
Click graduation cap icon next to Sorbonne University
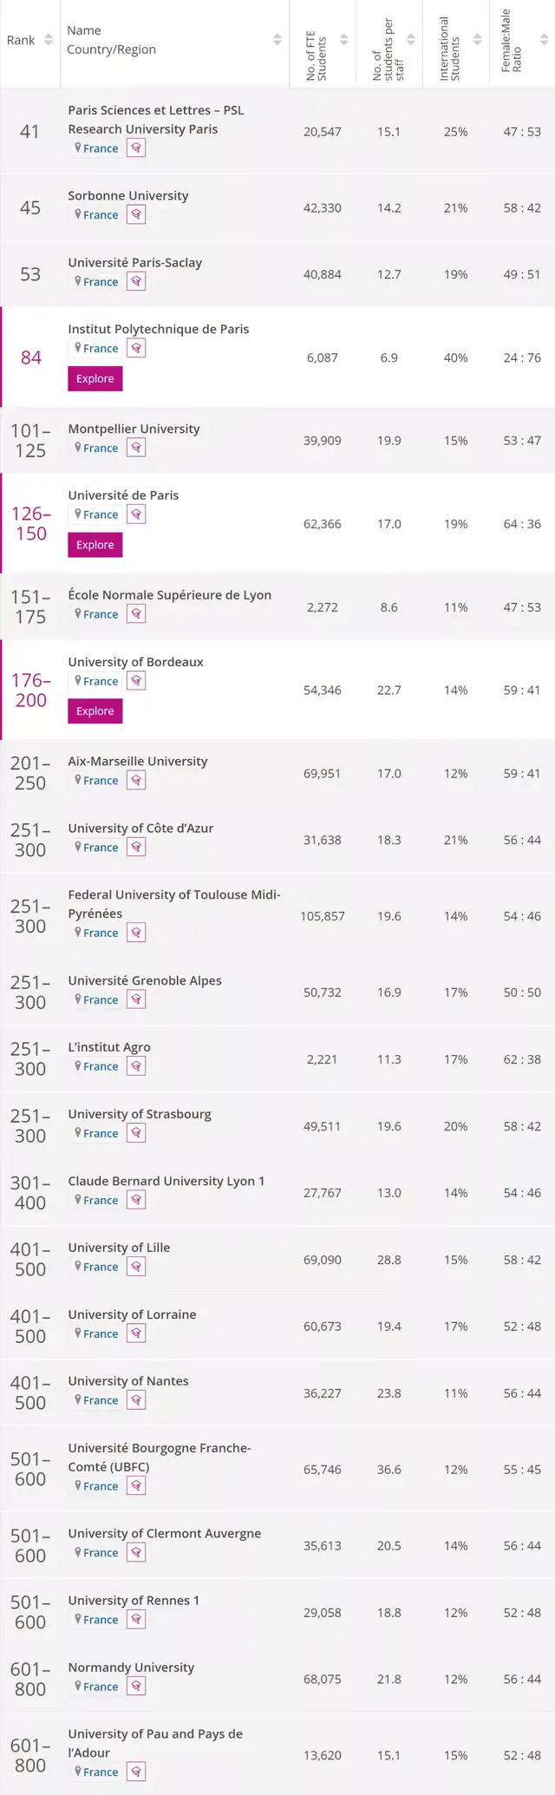tap(136, 214)
